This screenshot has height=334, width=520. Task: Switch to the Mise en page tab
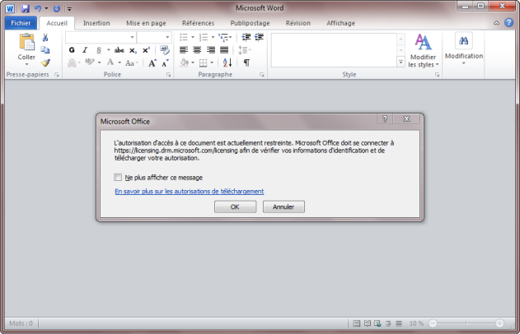click(x=143, y=23)
